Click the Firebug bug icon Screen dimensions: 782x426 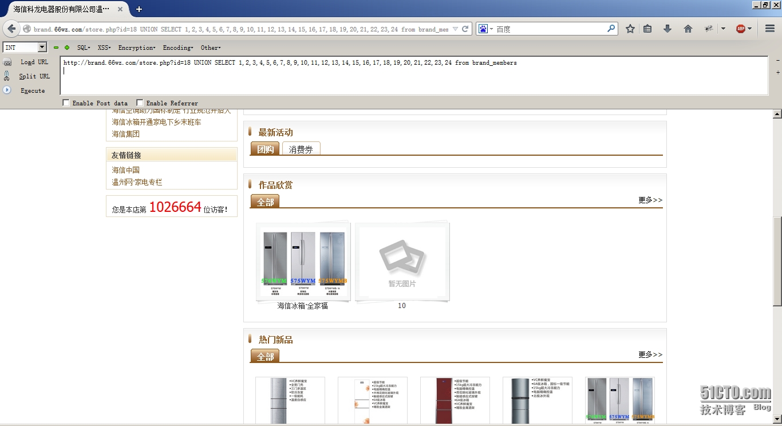point(709,29)
